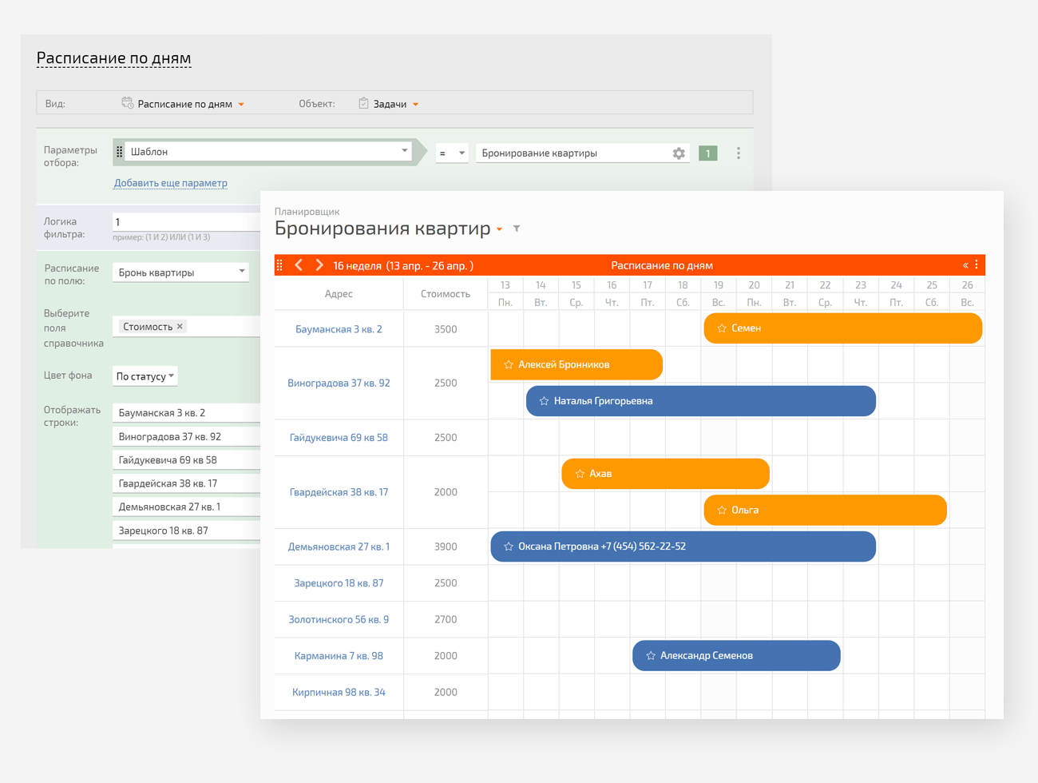The image size is (1038, 783).
Task: Expand the Шаблон parameter dropdown
Action: pyautogui.click(x=404, y=150)
